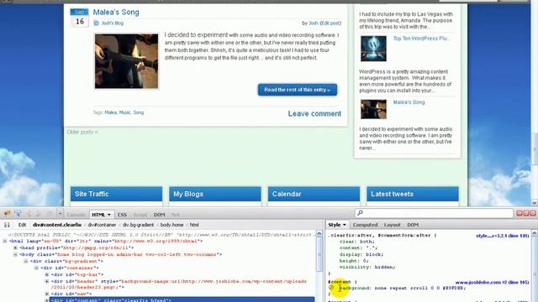Open Malea's Song link in sidebar
Viewport: 538px width, 302px height.
point(409,102)
